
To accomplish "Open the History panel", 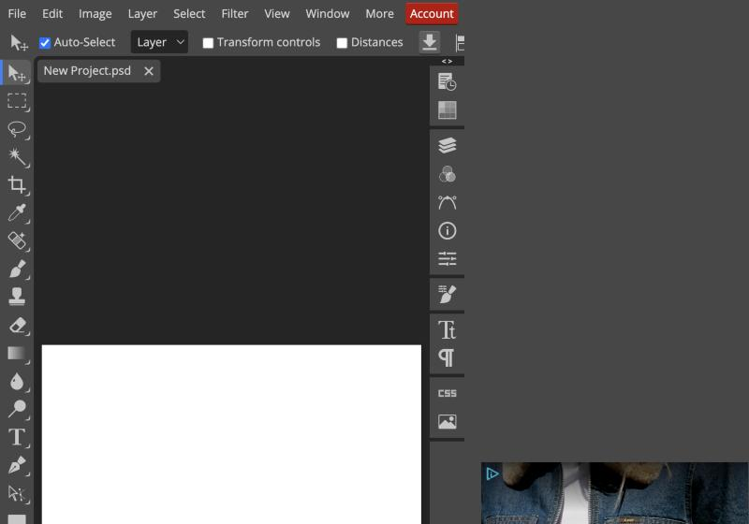I will click(x=448, y=81).
